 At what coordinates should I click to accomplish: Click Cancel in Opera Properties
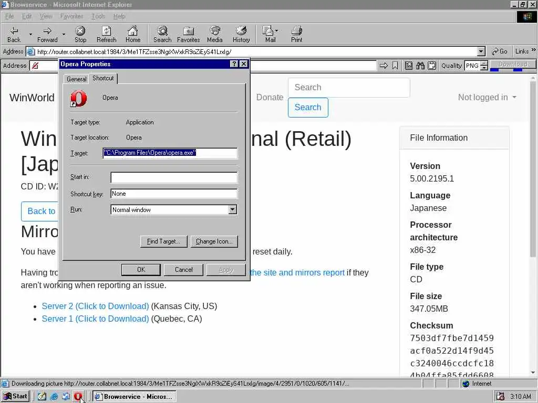click(183, 270)
